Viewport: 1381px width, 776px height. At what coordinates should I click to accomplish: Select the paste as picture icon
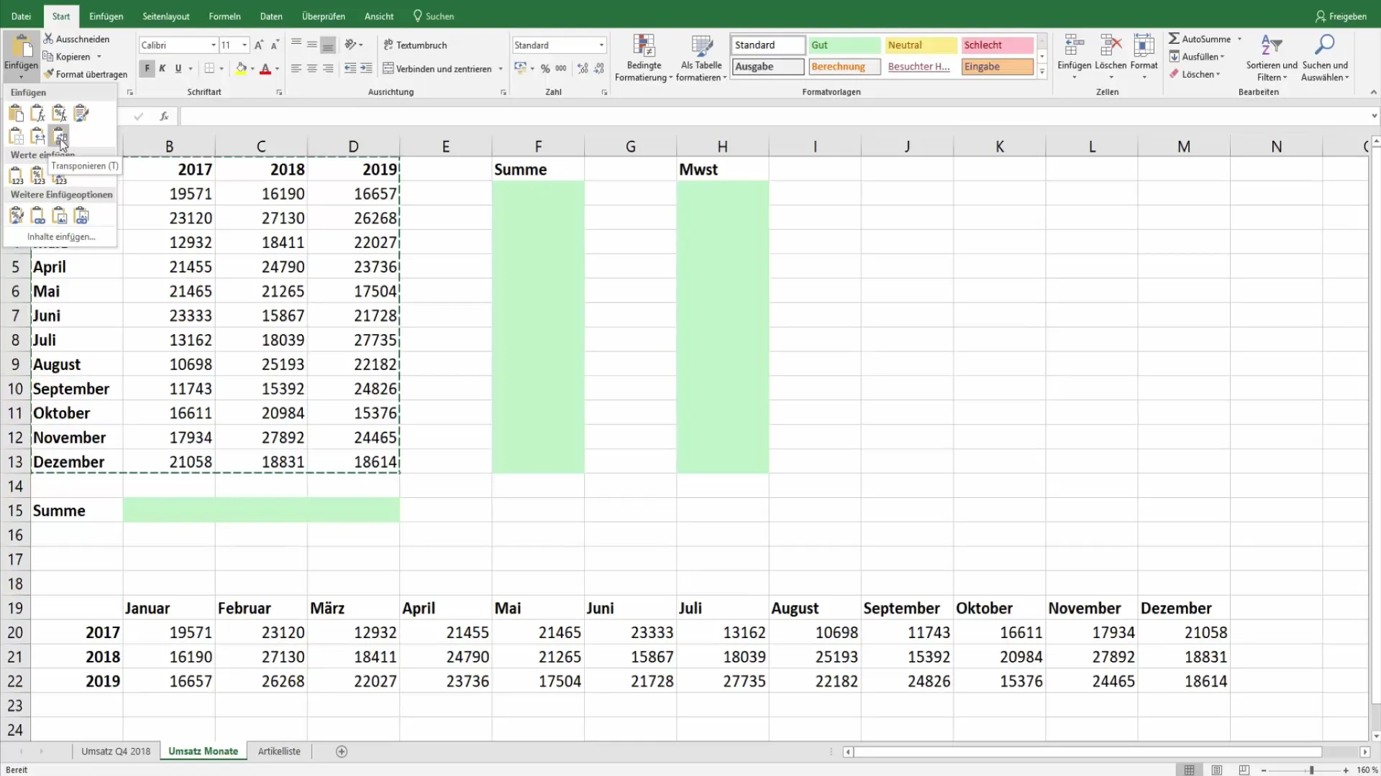60,216
